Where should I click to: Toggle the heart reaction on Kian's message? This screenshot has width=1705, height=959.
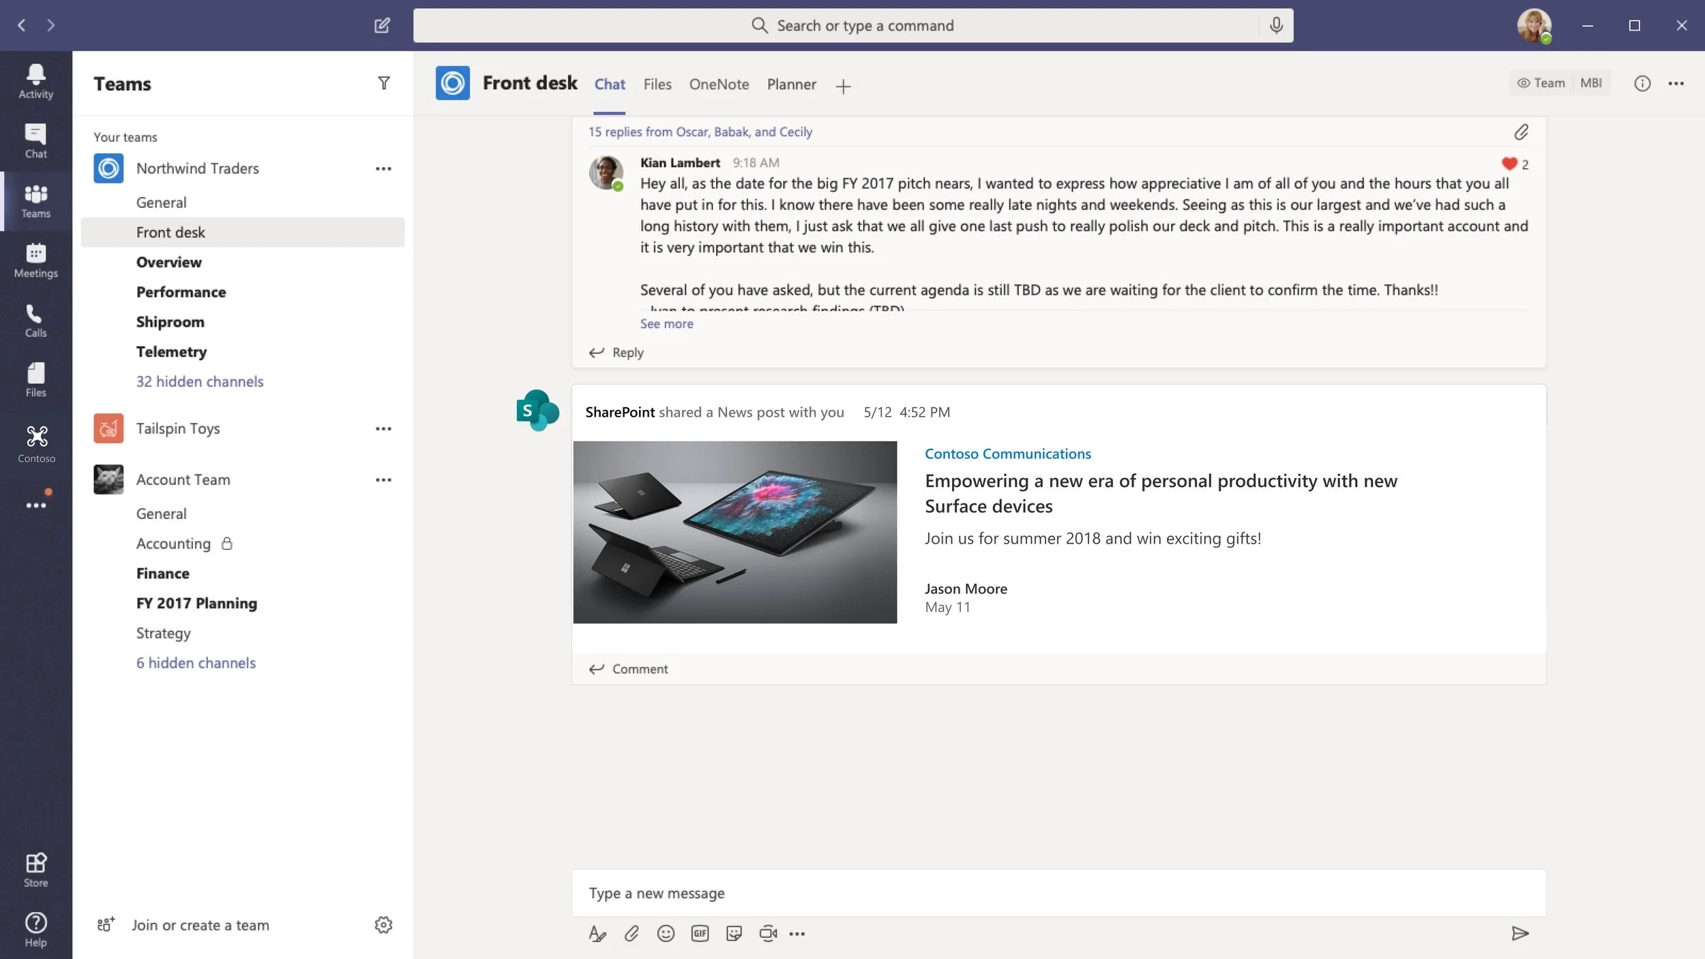1509,164
